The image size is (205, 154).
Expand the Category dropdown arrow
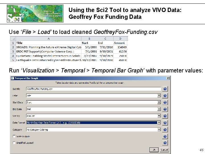click(159, 129)
